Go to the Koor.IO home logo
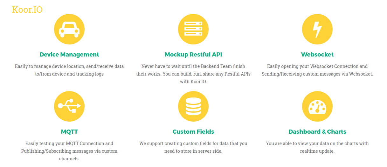 point(27,10)
